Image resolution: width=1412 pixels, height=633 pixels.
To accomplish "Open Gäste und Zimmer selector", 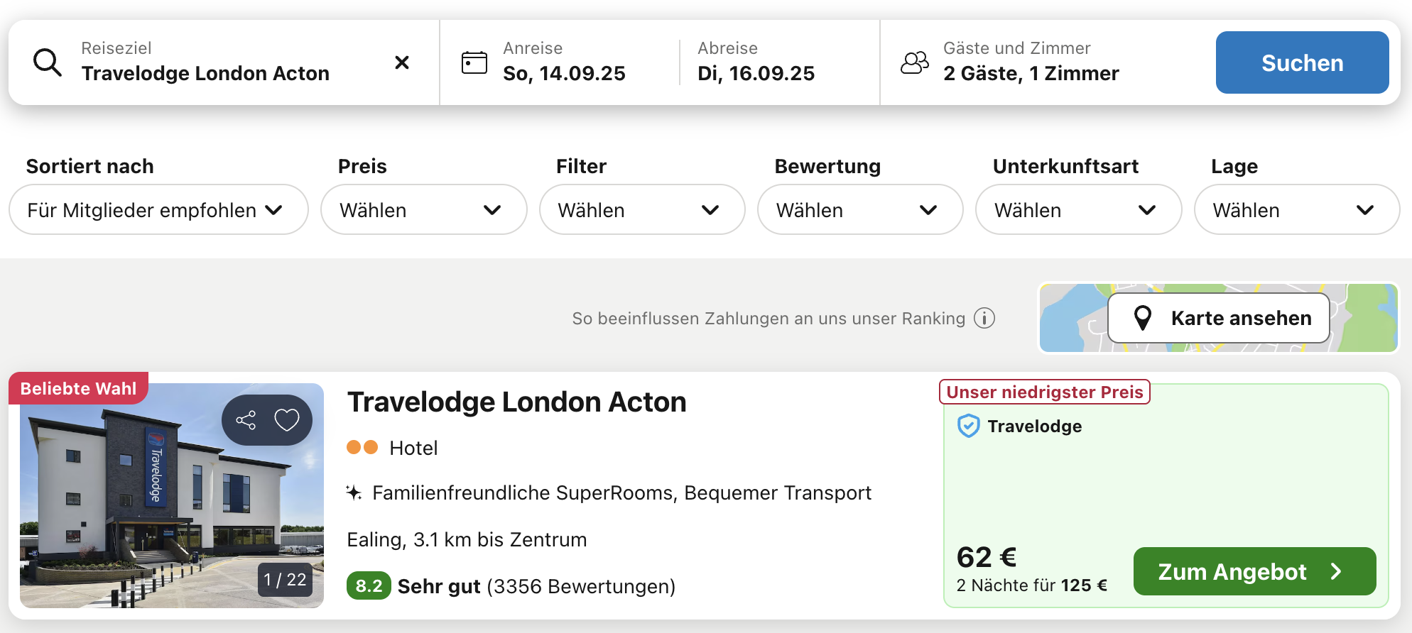I will click(1031, 62).
